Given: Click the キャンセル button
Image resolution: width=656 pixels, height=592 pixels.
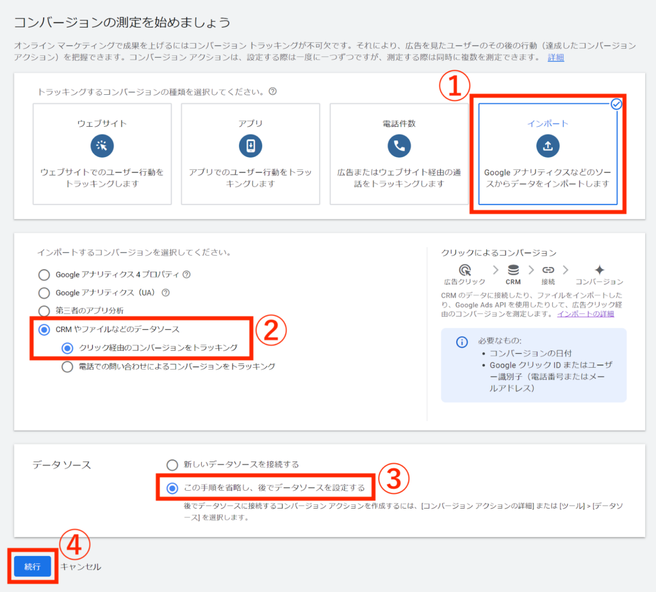Looking at the screenshot, I should 81,566.
